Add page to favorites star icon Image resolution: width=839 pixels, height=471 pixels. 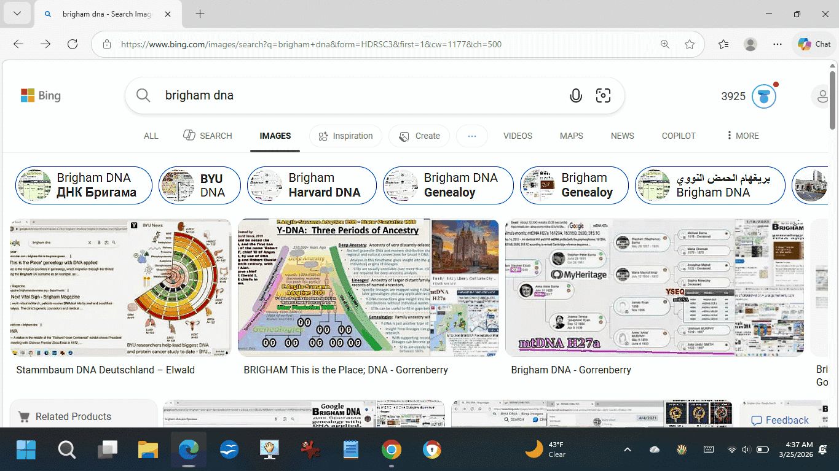pyautogui.click(x=690, y=44)
